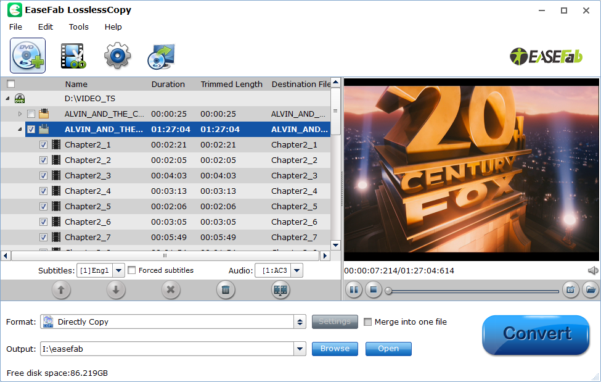Click list vertical scrollbar up arrow

pyautogui.click(x=336, y=82)
